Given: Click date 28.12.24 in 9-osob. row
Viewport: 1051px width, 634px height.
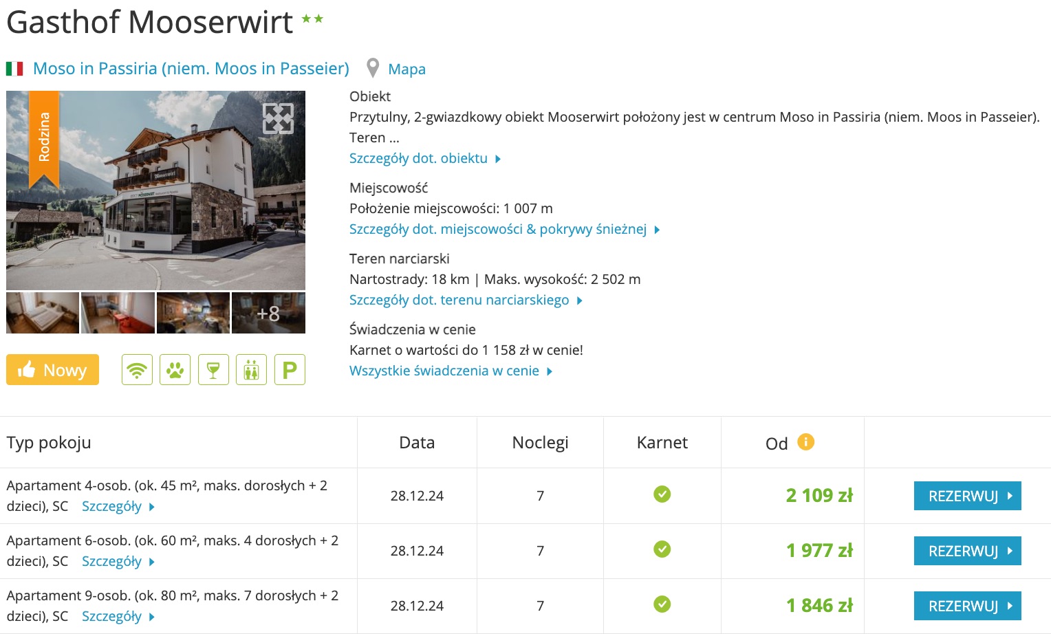Looking at the screenshot, I should 417,606.
